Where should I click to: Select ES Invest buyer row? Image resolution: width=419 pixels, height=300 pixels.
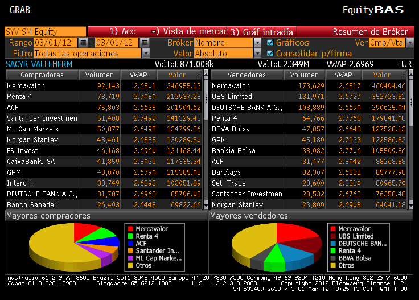coord(104,151)
